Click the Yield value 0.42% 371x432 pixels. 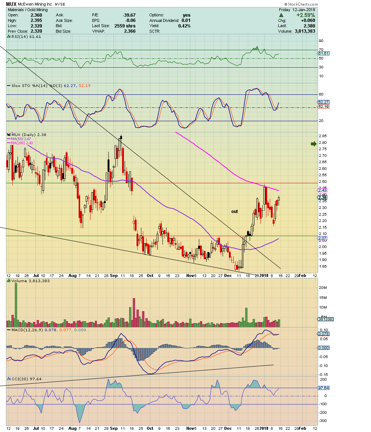tap(184, 26)
